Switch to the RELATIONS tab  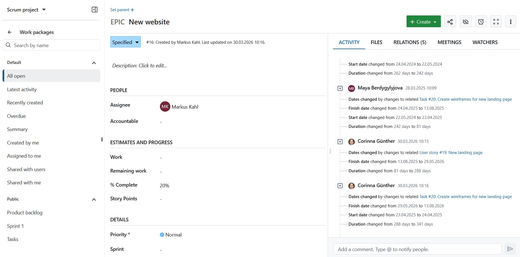tap(410, 42)
